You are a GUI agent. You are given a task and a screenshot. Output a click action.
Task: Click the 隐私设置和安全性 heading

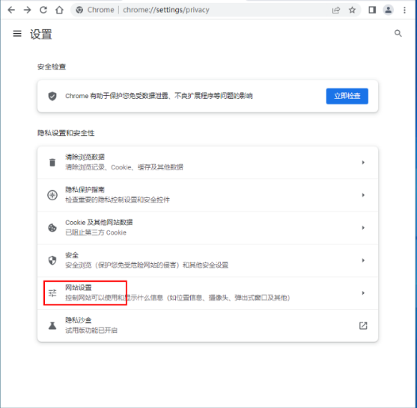click(x=66, y=133)
